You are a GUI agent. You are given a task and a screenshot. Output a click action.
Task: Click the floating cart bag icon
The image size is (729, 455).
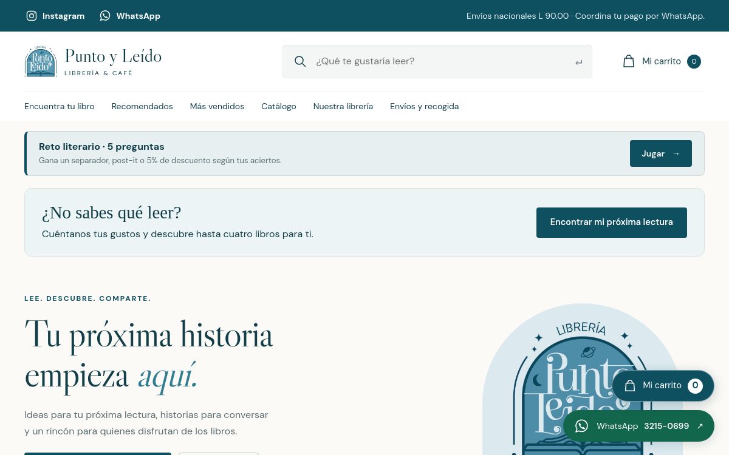point(630,386)
